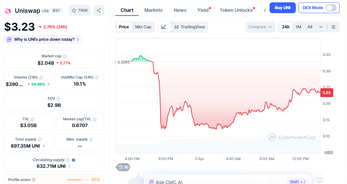Click the $3.23 headline price
This screenshot has height=184, width=347.
tap(20, 27)
